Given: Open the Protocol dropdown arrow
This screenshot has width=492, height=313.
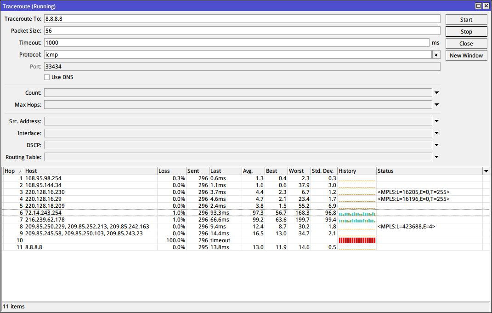Looking at the screenshot, I should (x=436, y=55).
